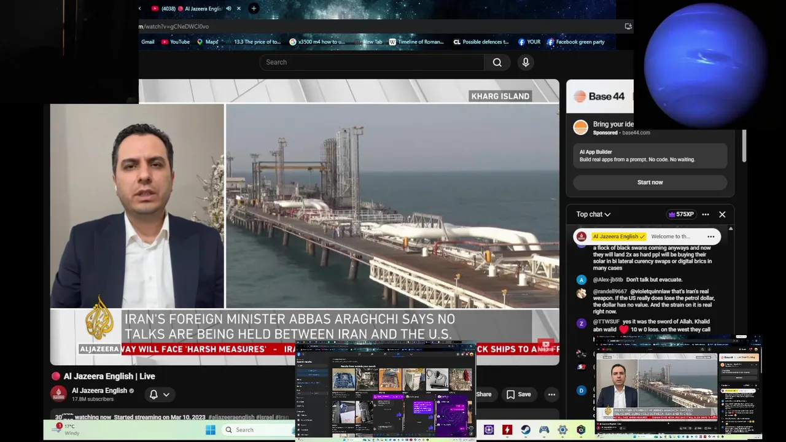Image resolution: width=786 pixels, height=442 pixels.
Task: Open more video actions menu
Action: tap(551, 395)
